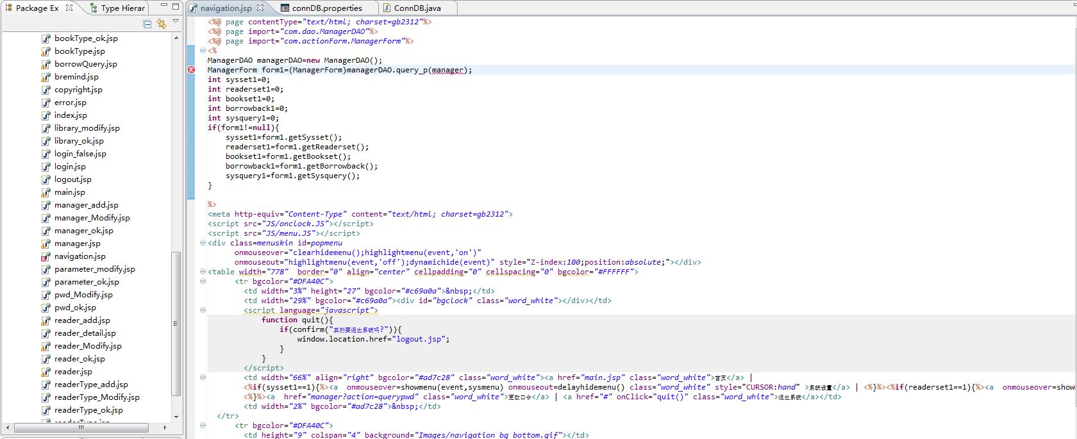The width and height of the screenshot is (1077, 439).
Task: Switch to the Type Hierarchy tab
Action: [x=118, y=8]
